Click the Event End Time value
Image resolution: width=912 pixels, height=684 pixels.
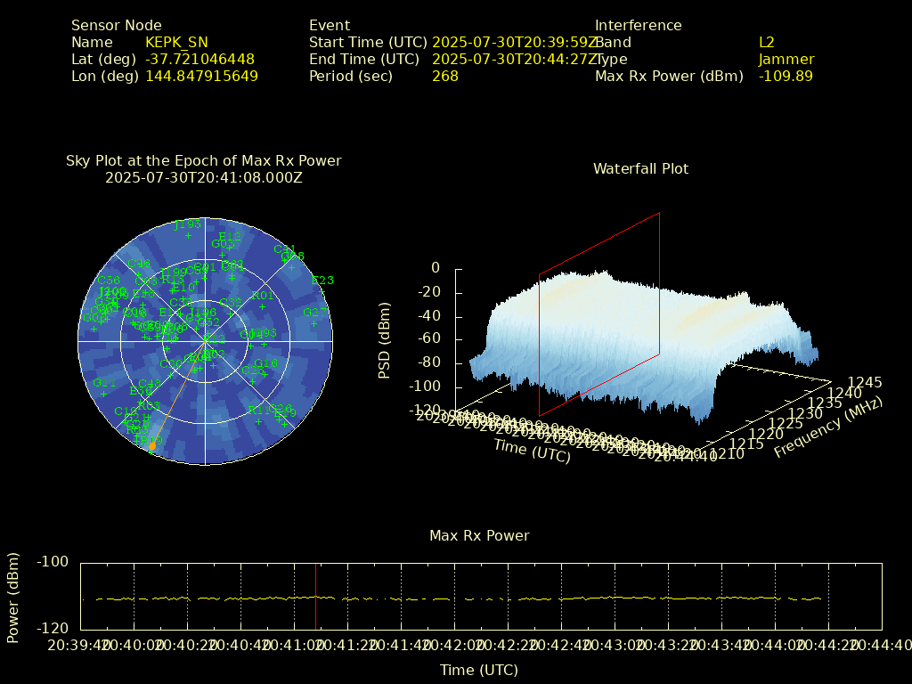[515, 59]
